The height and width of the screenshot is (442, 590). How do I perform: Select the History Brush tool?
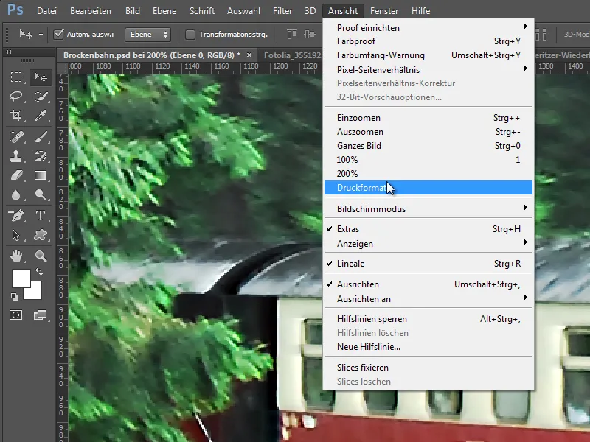pyautogui.click(x=41, y=156)
